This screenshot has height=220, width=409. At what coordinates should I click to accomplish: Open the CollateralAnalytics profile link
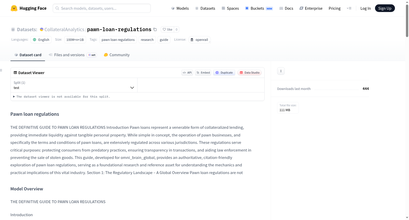[x=64, y=29]
